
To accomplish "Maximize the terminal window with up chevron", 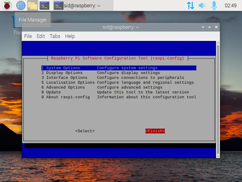I will (210, 27).
